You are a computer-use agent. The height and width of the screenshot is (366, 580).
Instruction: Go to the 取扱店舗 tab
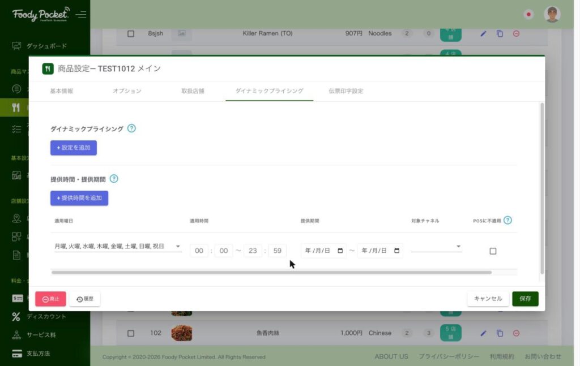click(x=193, y=91)
